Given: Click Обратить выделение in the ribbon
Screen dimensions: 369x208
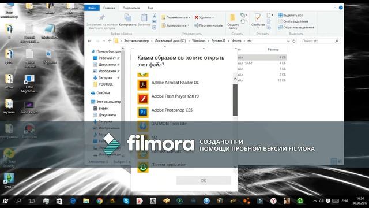Looking at the screenshot, I should pyautogui.click(x=296, y=27).
